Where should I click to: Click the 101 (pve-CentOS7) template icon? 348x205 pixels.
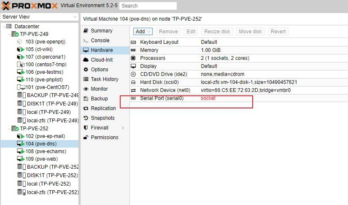[21, 87]
